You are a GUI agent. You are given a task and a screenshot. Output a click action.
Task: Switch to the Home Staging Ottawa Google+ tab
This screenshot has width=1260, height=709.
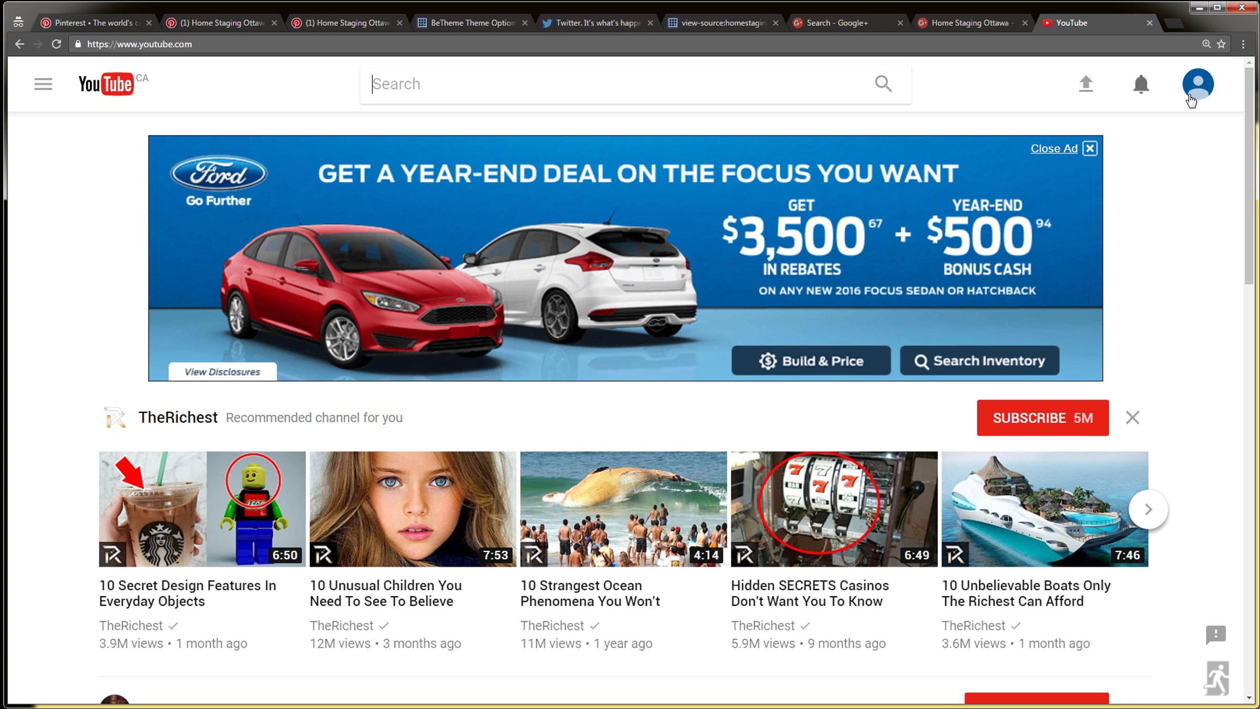coord(973,23)
